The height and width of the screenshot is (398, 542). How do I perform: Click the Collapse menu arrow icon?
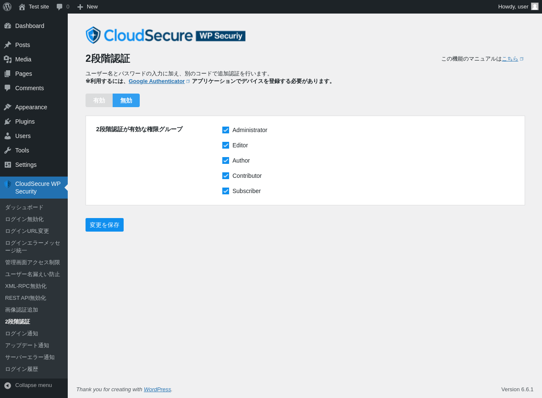pyautogui.click(x=8, y=386)
